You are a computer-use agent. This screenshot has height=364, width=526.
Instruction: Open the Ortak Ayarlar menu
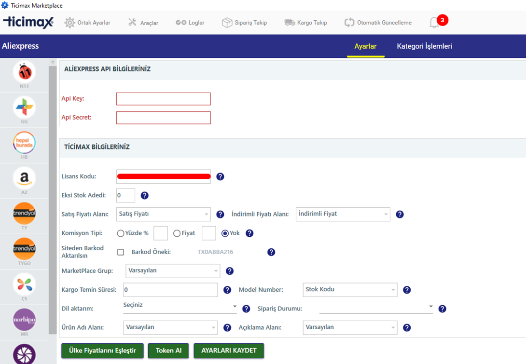[x=87, y=23]
